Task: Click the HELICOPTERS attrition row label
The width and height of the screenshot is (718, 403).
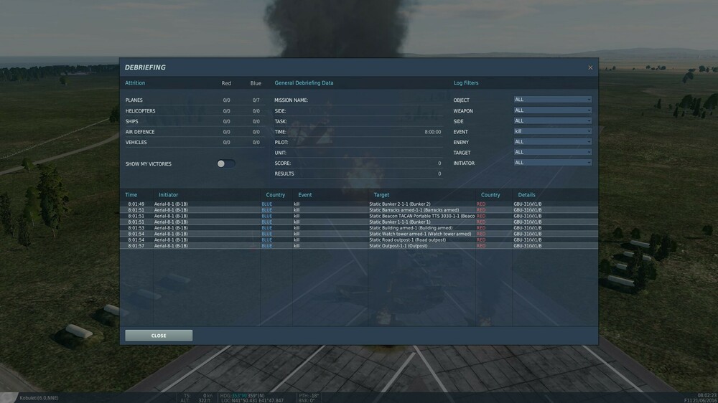Action: [140, 110]
